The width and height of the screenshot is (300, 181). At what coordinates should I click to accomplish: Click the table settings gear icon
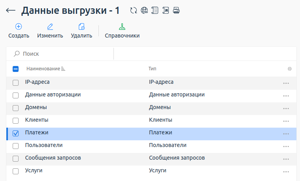coord(290,69)
